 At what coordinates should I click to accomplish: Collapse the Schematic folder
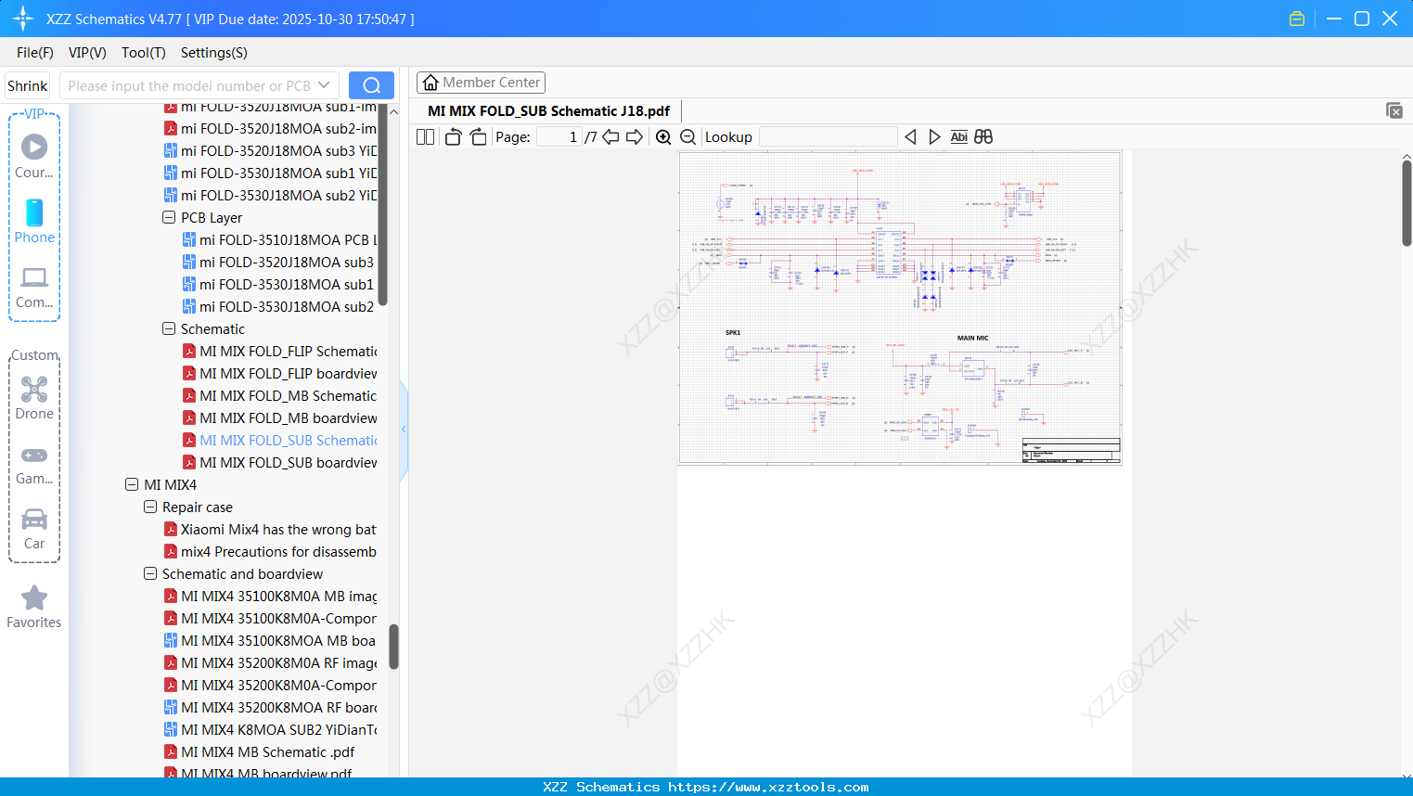point(169,328)
